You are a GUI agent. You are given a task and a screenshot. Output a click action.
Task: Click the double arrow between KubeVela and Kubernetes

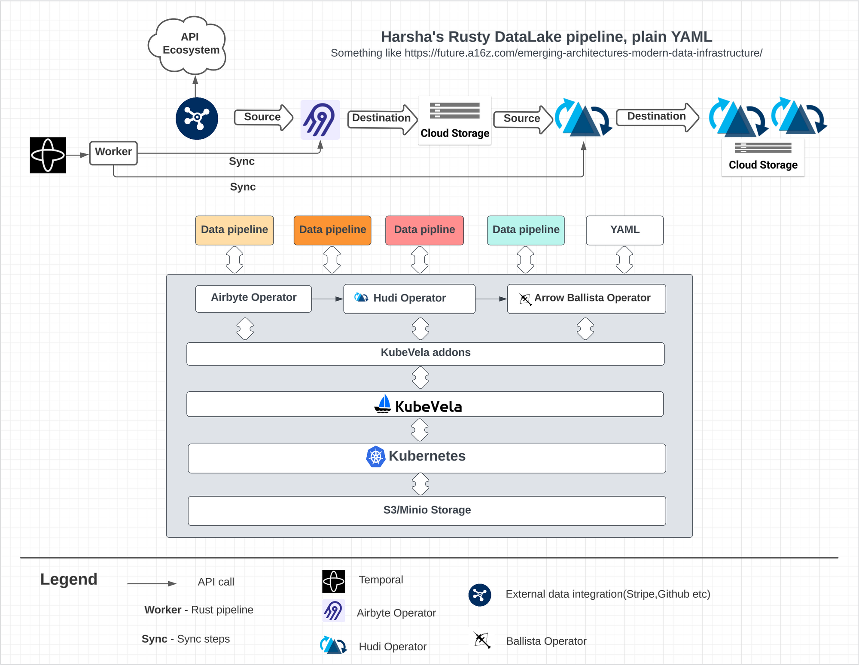(420, 430)
